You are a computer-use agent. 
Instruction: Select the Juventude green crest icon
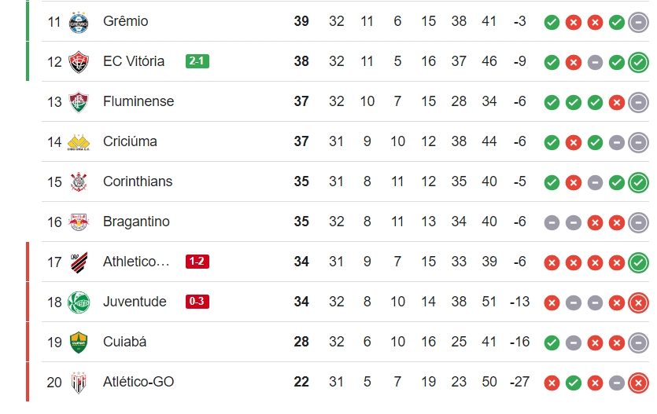pos(79,302)
